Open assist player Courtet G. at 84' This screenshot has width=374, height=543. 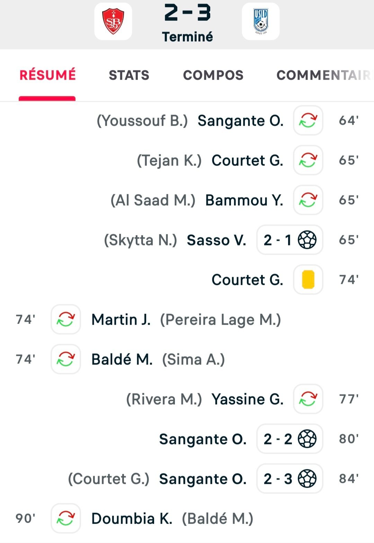pyautogui.click(x=109, y=479)
